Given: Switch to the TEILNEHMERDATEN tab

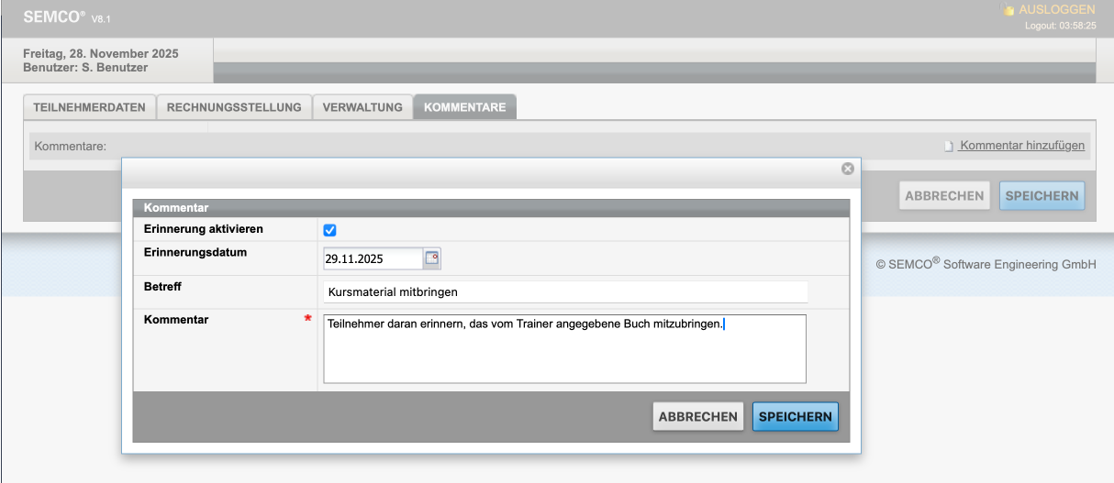Looking at the screenshot, I should [x=89, y=107].
